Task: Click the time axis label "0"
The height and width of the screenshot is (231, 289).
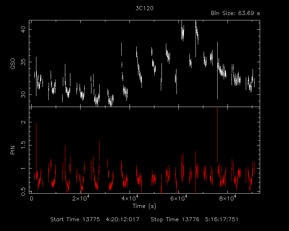Action: click(32, 199)
